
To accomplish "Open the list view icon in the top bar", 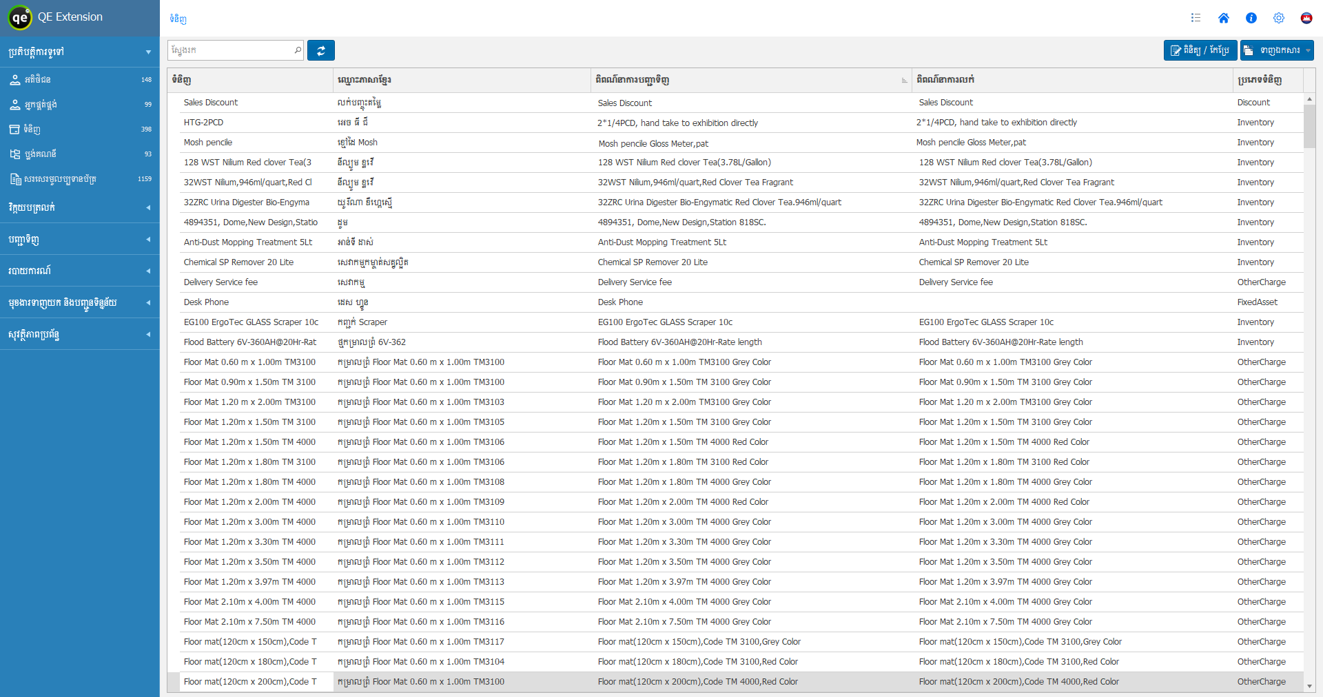I will tap(1196, 18).
